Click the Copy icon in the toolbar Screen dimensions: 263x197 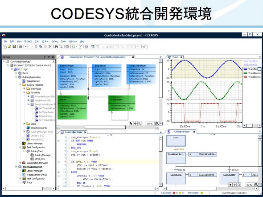pyautogui.click(x=41, y=47)
